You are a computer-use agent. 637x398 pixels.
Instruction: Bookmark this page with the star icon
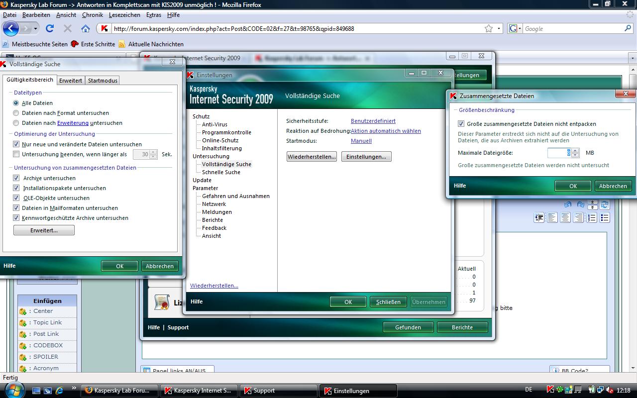[489, 28]
